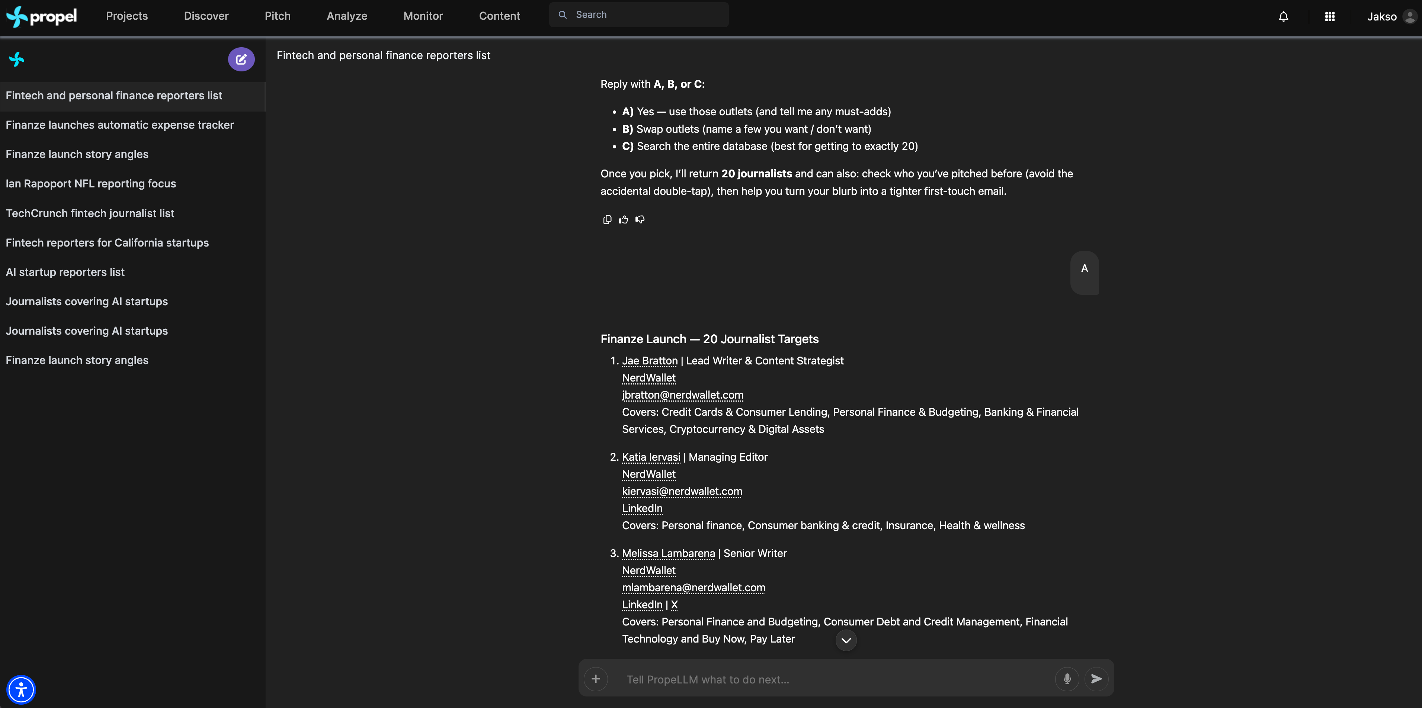
Task: Click the mlambarena@nerdwallet.com email link
Action: click(694, 588)
